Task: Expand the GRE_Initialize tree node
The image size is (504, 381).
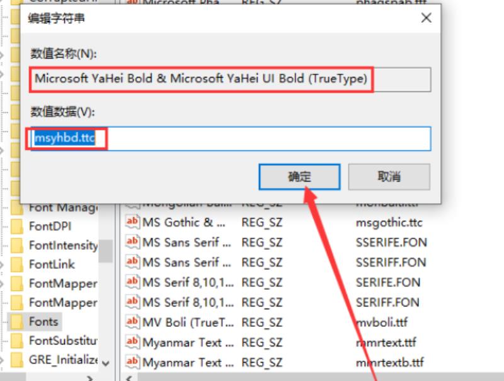Action: tap(2, 360)
